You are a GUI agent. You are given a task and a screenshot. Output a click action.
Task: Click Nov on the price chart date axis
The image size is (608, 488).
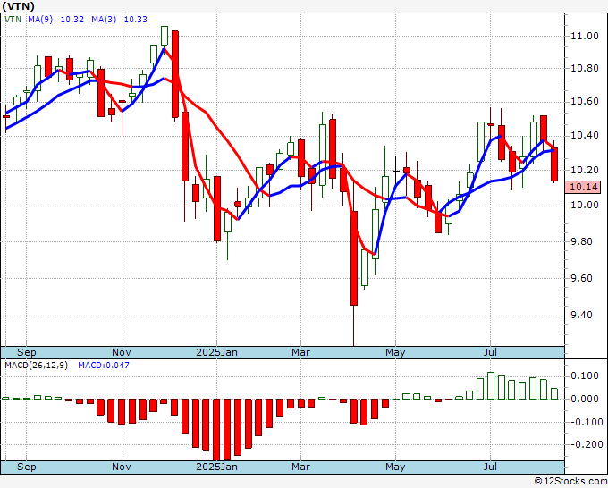122,352
